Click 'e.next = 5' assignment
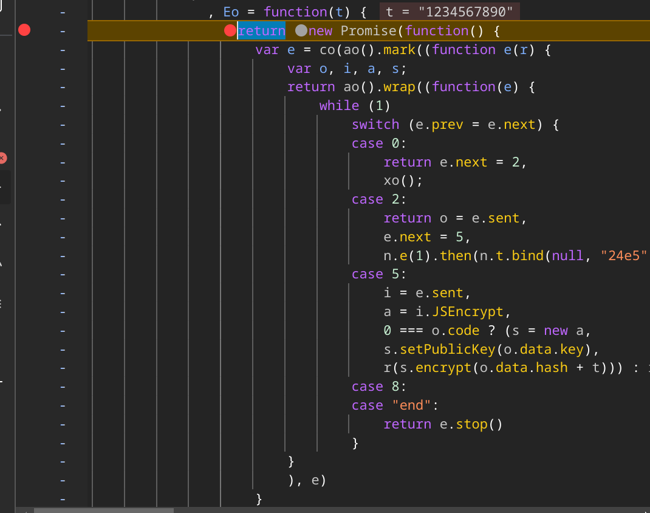 pyautogui.click(x=423, y=237)
